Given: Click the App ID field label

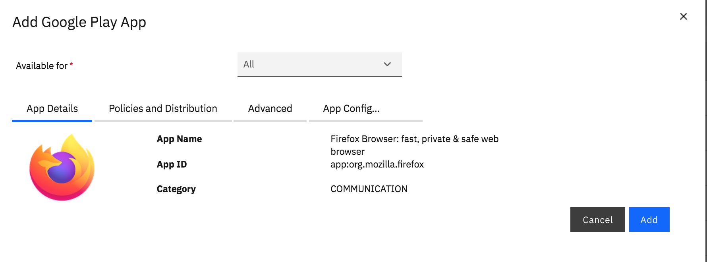Looking at the screenshot, I should (172, 164).
